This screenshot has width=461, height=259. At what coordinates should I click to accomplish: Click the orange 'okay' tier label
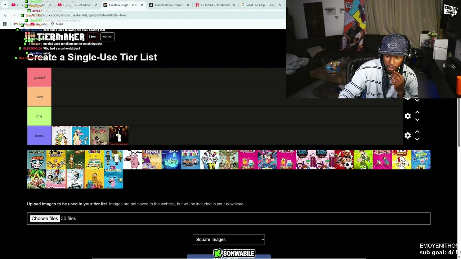coord(39,97)
